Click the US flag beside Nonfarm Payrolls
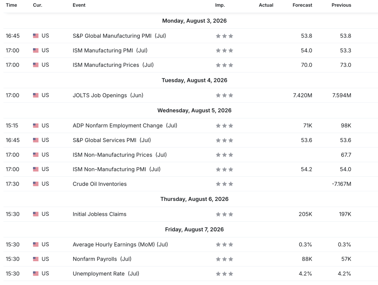The width and height of the screenshot is (378, 285). click(x=36, y=259)
